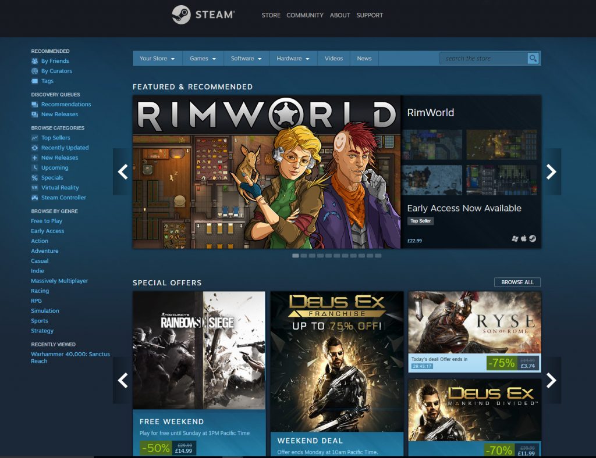This screenshot has height=458, width=596.
Task: Open Warhammer 40,000: Sanctus Reach link
Action: pyautogui.click(x=70, y=357)
